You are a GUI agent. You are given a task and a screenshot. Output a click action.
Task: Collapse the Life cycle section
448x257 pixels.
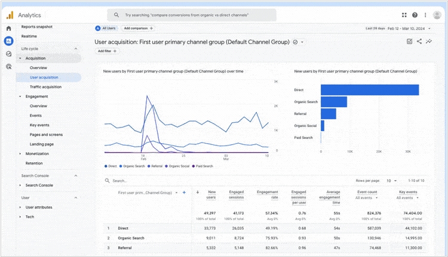[x=76, y=48]
